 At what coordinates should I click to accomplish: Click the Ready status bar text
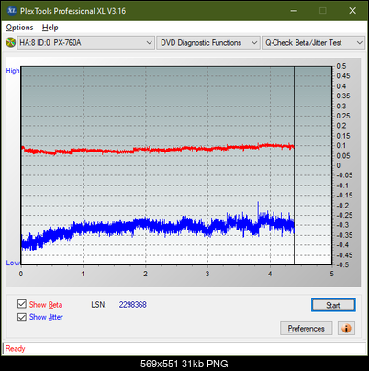pos(15,349)
